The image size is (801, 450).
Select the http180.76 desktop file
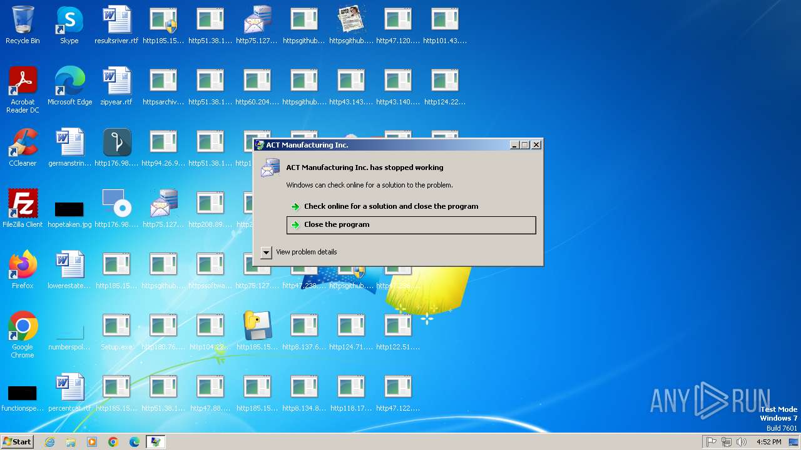163,331
